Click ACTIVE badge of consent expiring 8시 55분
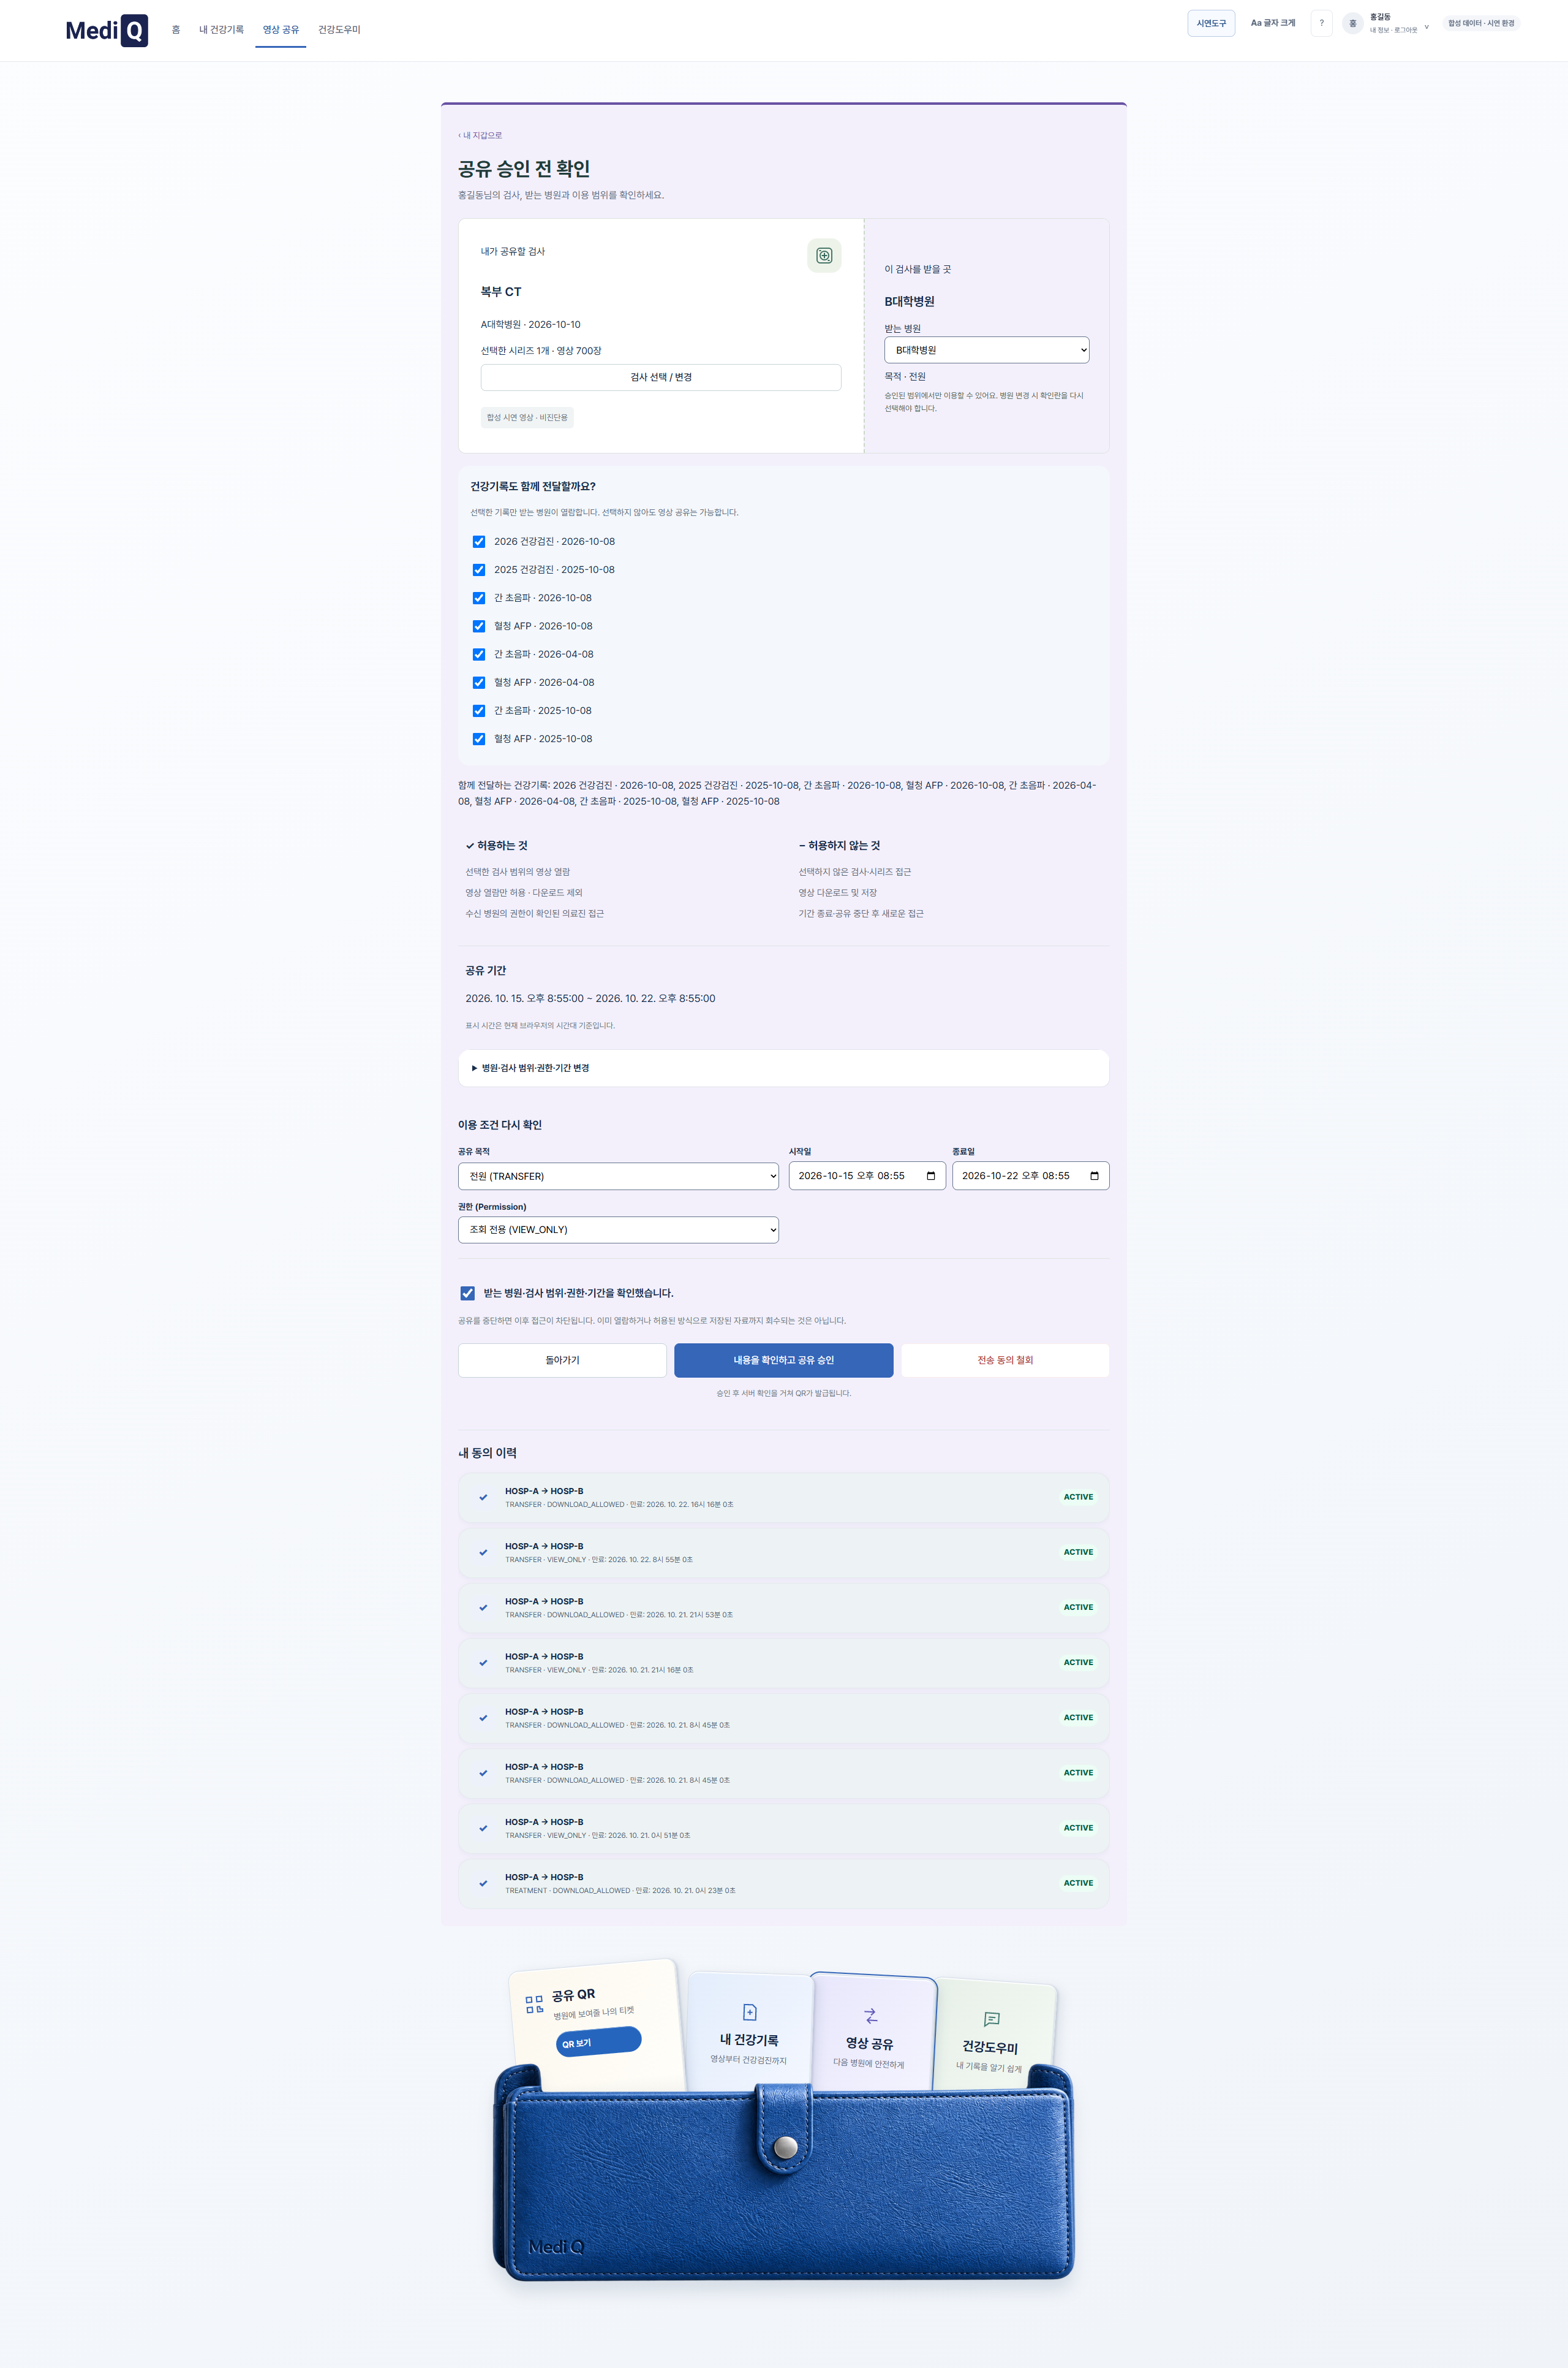Image resolution: width=1568 pixels, height=2368 pixels. tap(1078, 1552)
